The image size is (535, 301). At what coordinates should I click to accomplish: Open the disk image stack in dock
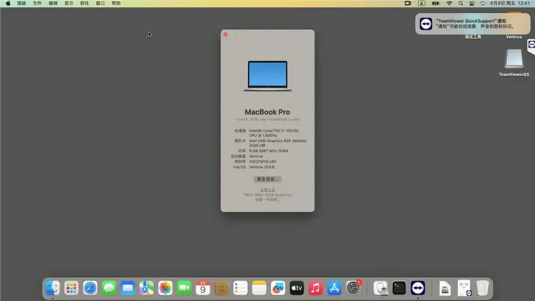pyautogui.click(x=445, y=288)
